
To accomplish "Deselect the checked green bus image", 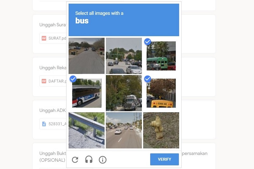I will (161, 56).
